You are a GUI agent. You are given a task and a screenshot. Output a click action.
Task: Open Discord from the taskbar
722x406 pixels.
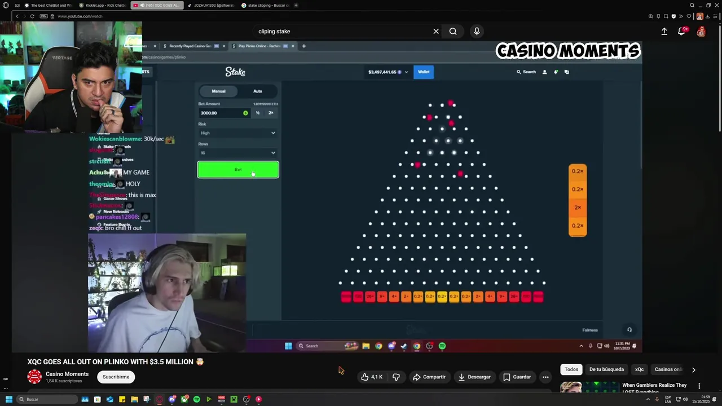click(x=171, y=399)
